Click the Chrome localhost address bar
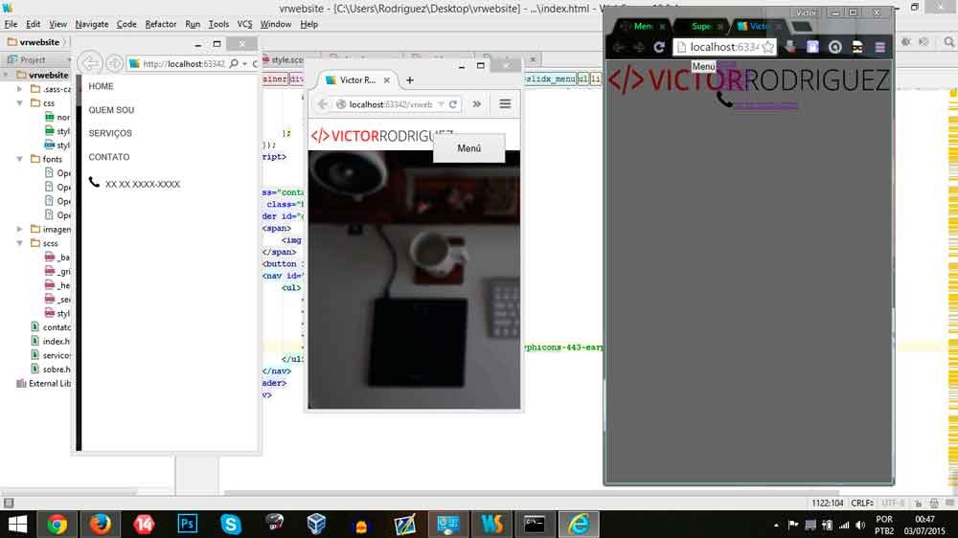The height and width of the screenshot is (538, 958). (722, 47)
